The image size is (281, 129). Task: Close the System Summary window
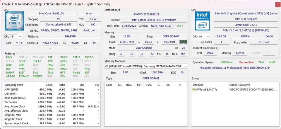click(x=277, y=4)
